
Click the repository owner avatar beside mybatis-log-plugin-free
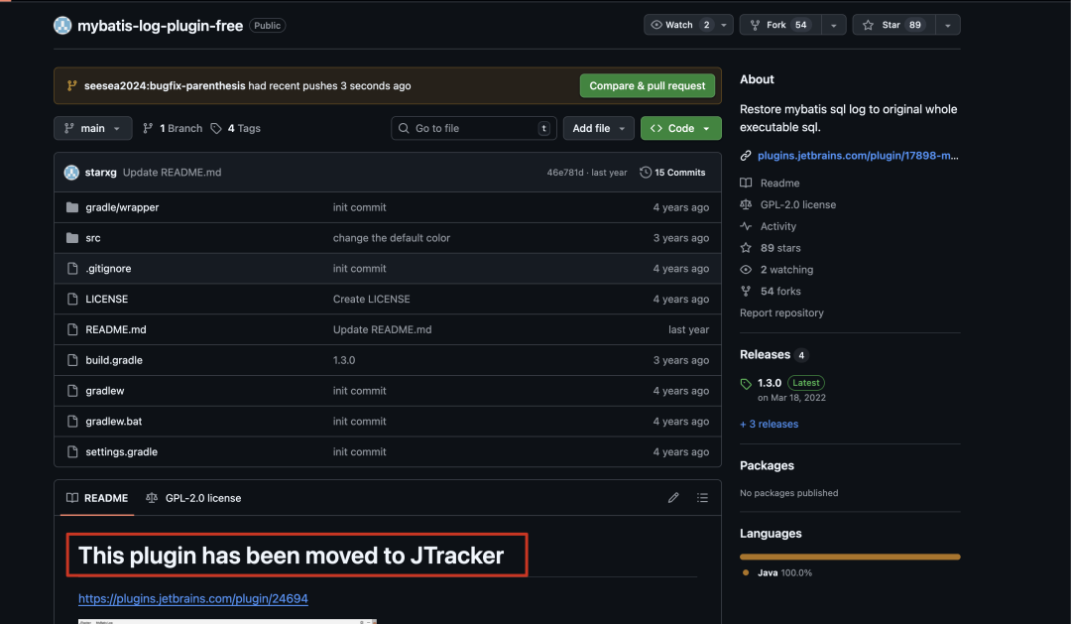(62, 25)
